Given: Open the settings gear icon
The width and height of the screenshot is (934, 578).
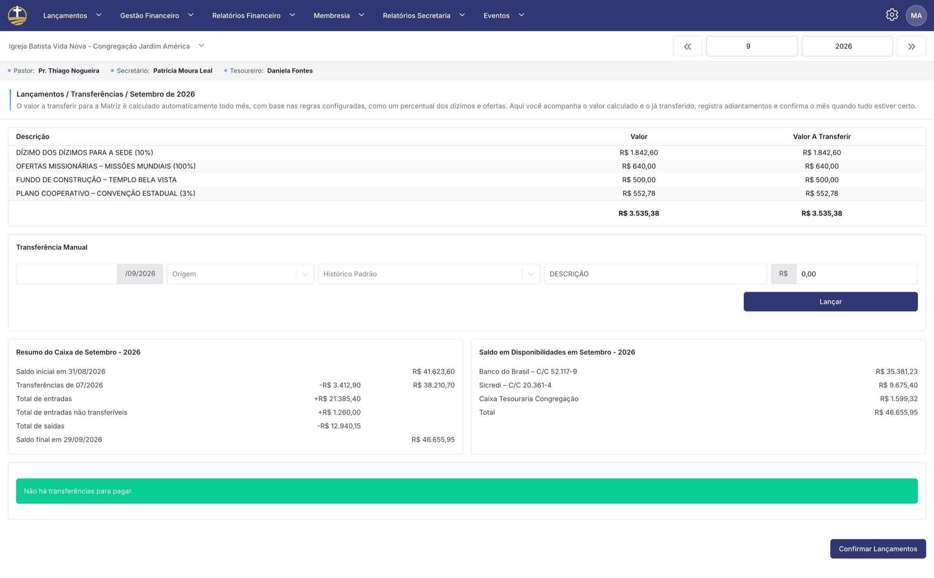Looking at the screenshot, I should pyautogui.click(x=892, y=15).
